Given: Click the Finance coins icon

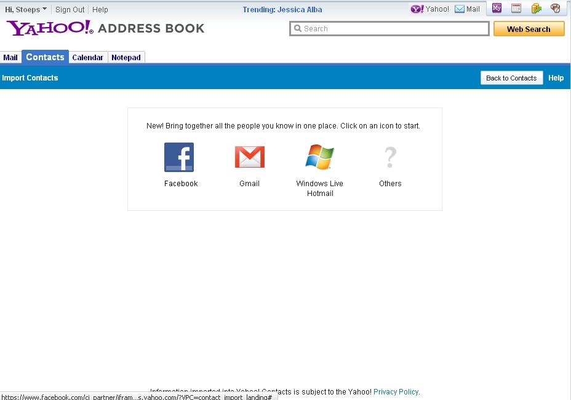Looking at the screenshot, I should click(x=536, y=9).
